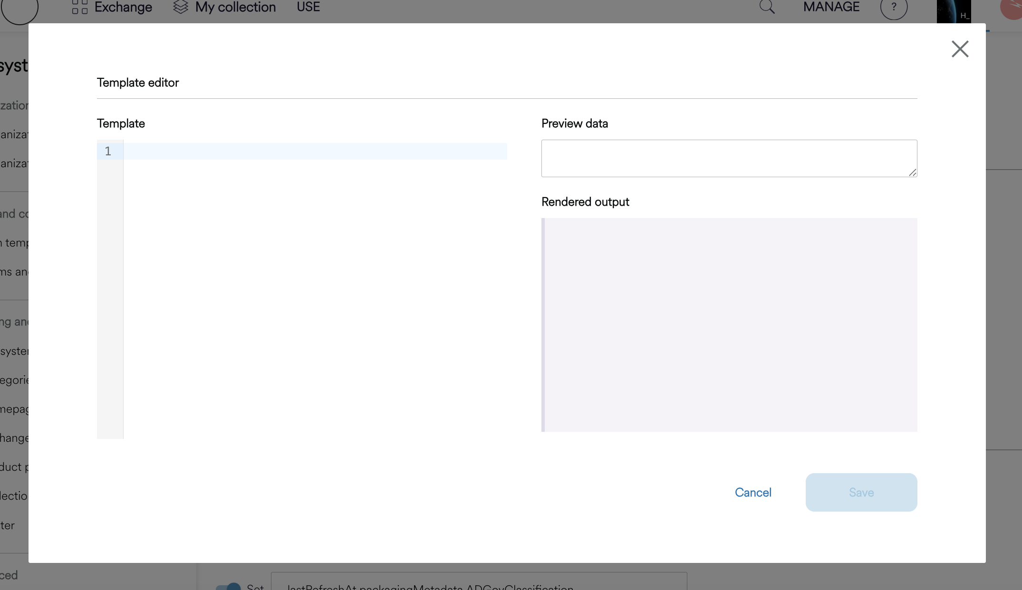Click line 1 of the Template code editor
Image resolution: width=1022 pixels, height=590 pixels.
[x=315, y=151]
